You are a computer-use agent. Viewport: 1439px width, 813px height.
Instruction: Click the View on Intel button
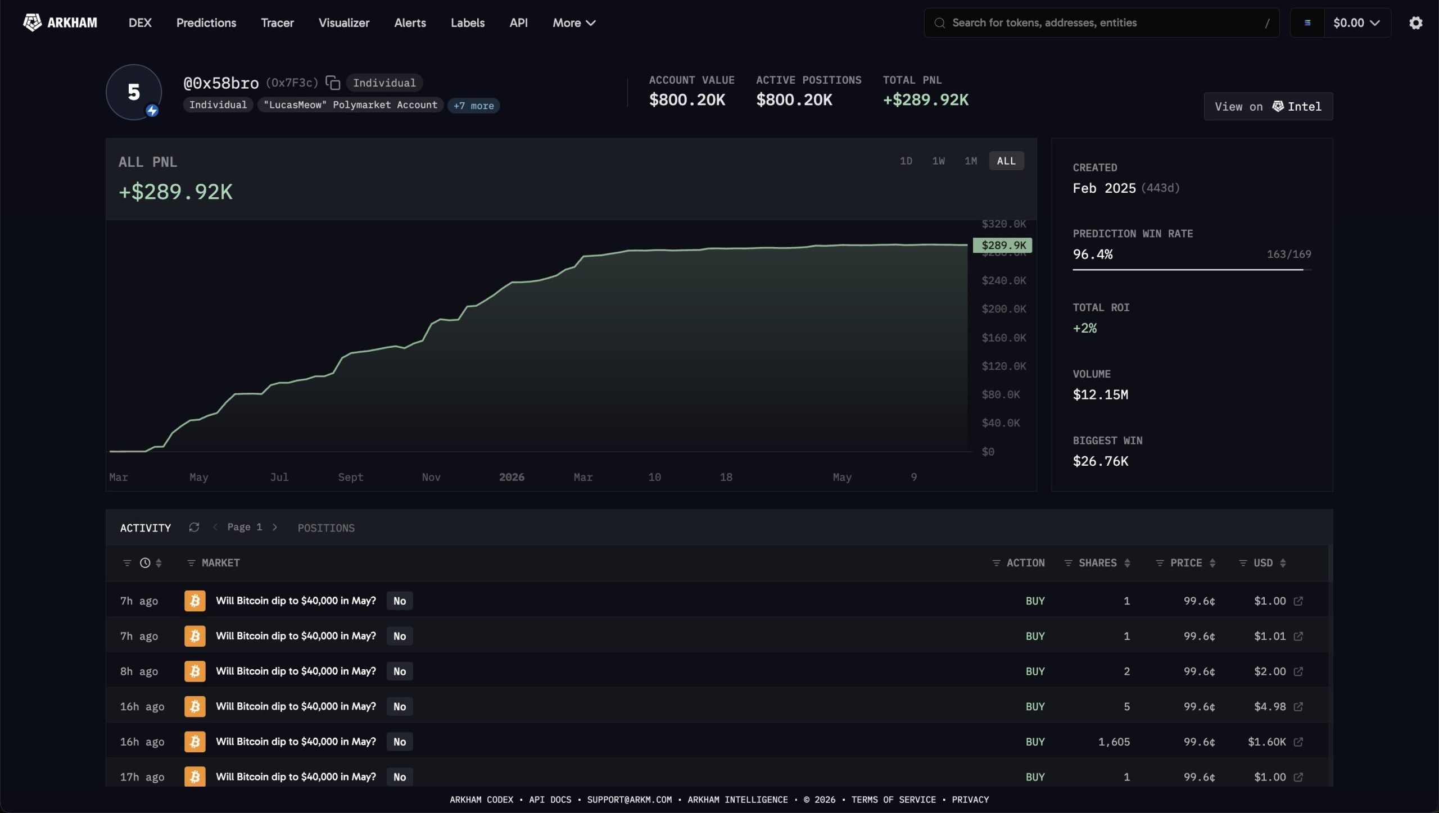(x=1268, y=106)
